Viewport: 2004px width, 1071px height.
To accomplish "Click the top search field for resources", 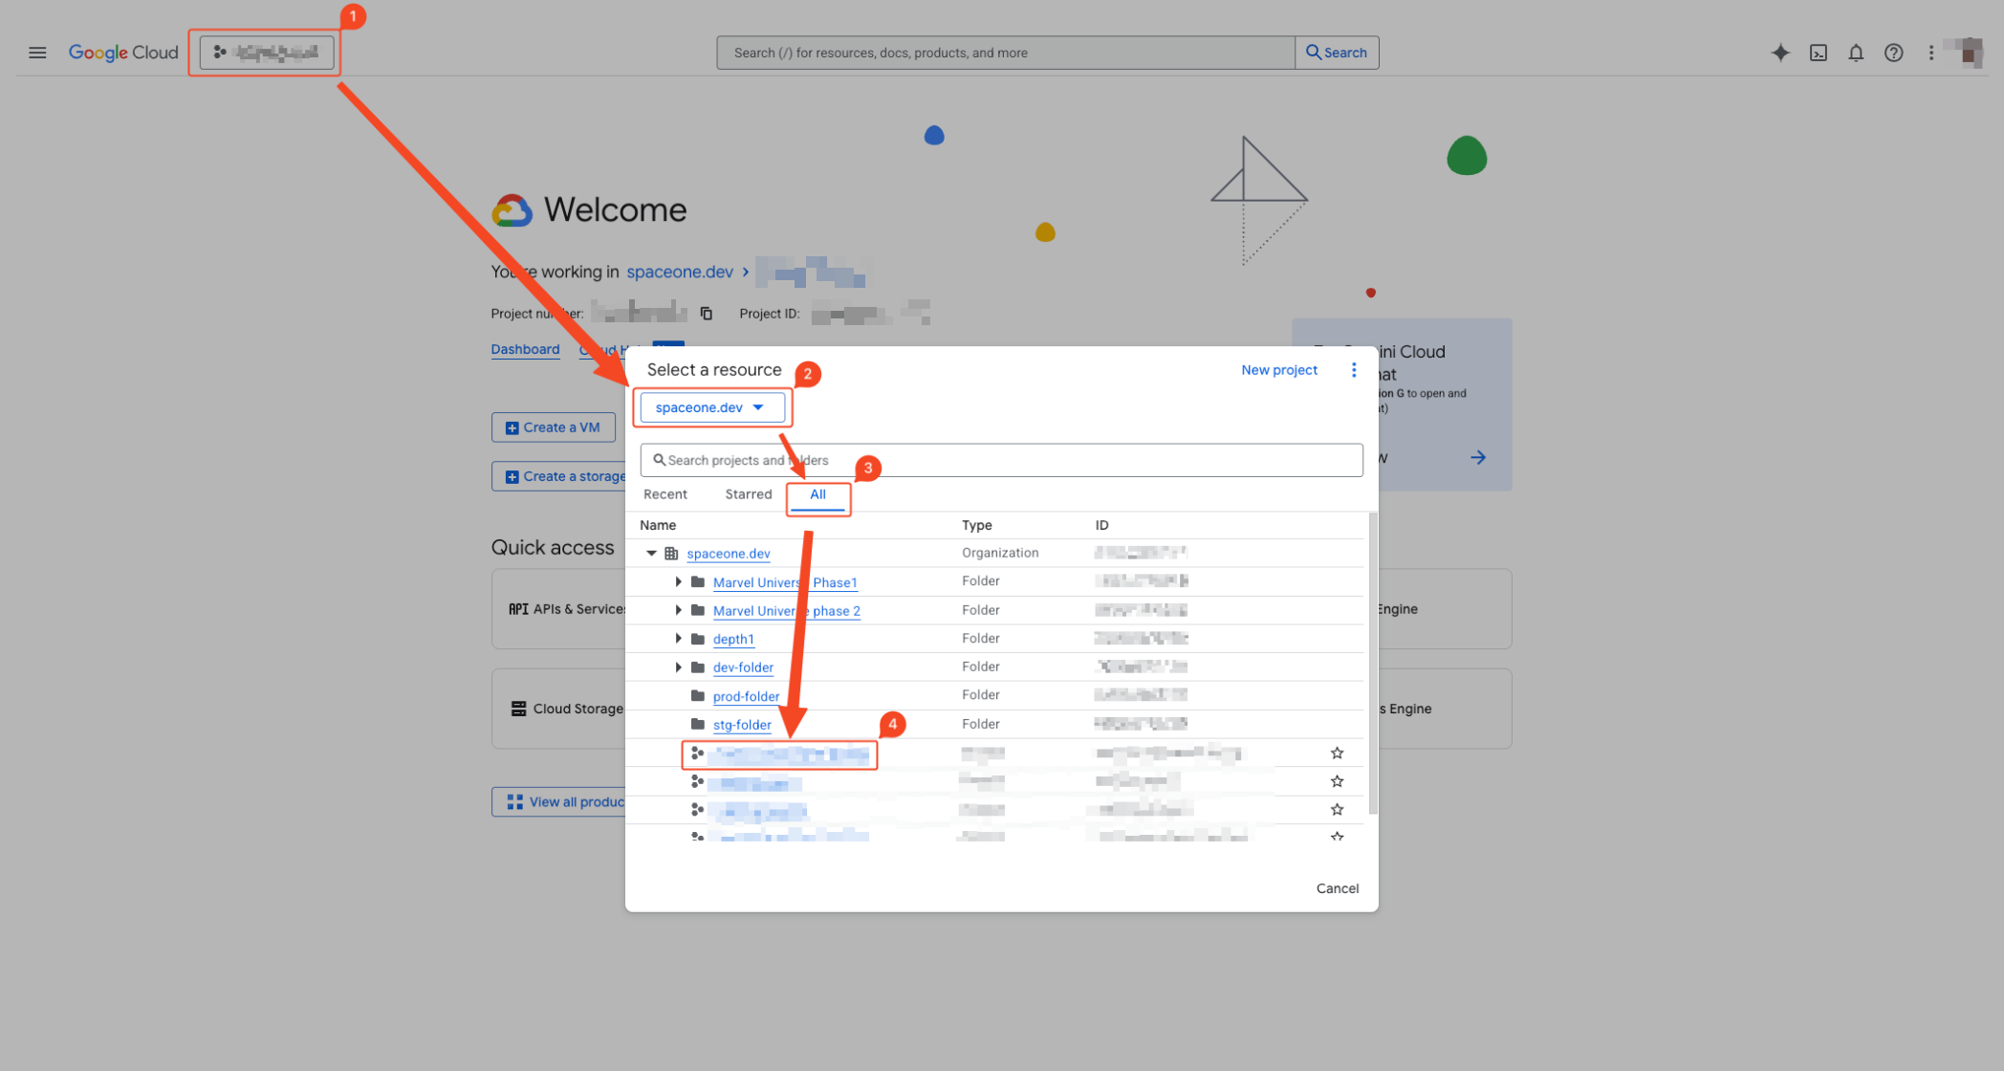I will coord(1005,53).
